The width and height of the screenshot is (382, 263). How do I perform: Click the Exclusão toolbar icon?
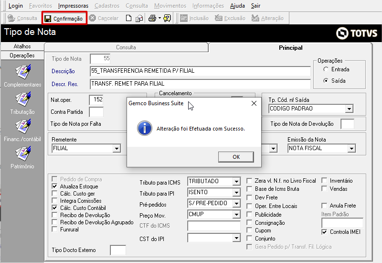(x=219, y=18)
